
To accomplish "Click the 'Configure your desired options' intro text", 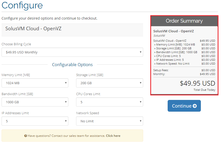I will coord(50,18).
